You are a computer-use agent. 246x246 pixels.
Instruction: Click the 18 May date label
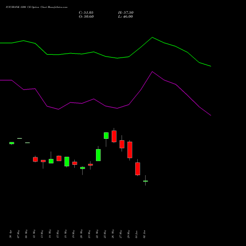click(x=65, y=234)
